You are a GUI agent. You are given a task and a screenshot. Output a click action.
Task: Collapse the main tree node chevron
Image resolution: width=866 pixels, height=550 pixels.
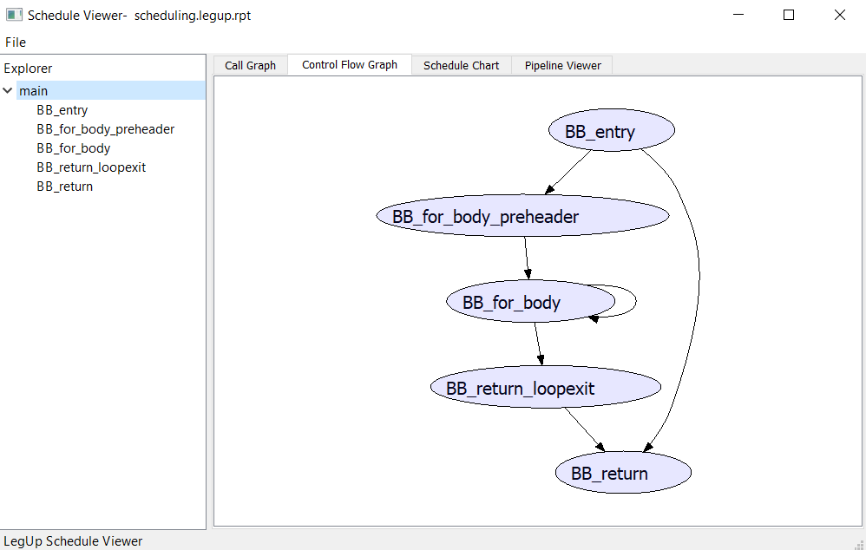(x=8, y=90)
